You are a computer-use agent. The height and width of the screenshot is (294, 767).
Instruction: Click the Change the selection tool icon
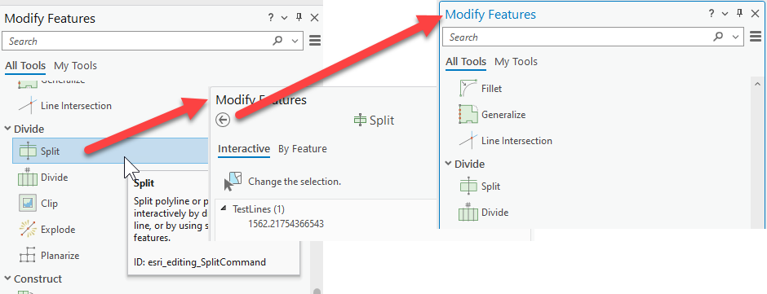point(233,181)
